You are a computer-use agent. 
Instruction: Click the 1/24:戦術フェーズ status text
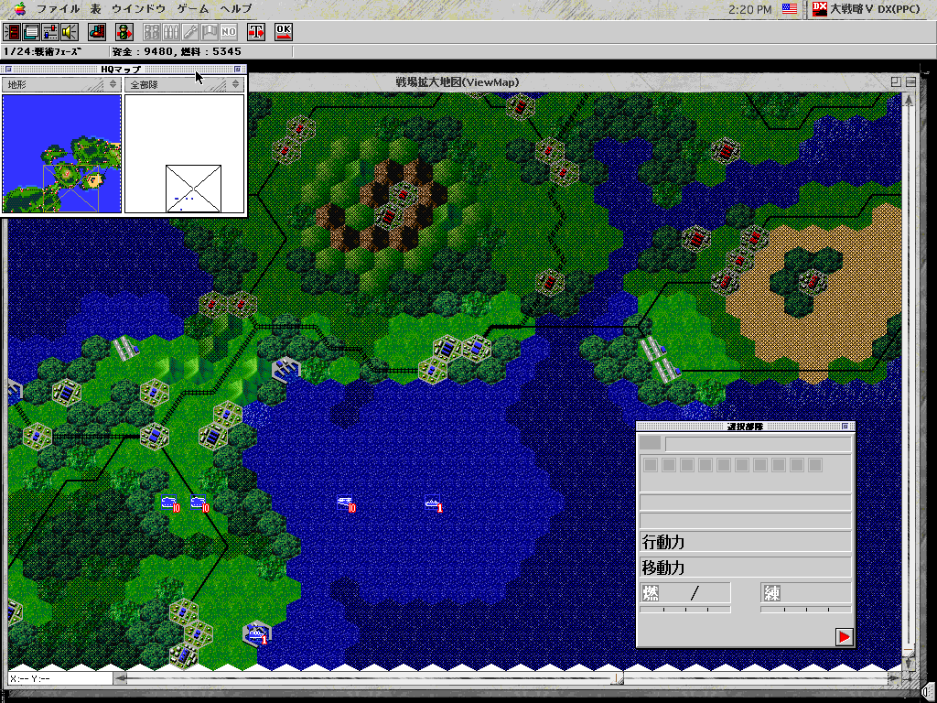coord(43,51)
